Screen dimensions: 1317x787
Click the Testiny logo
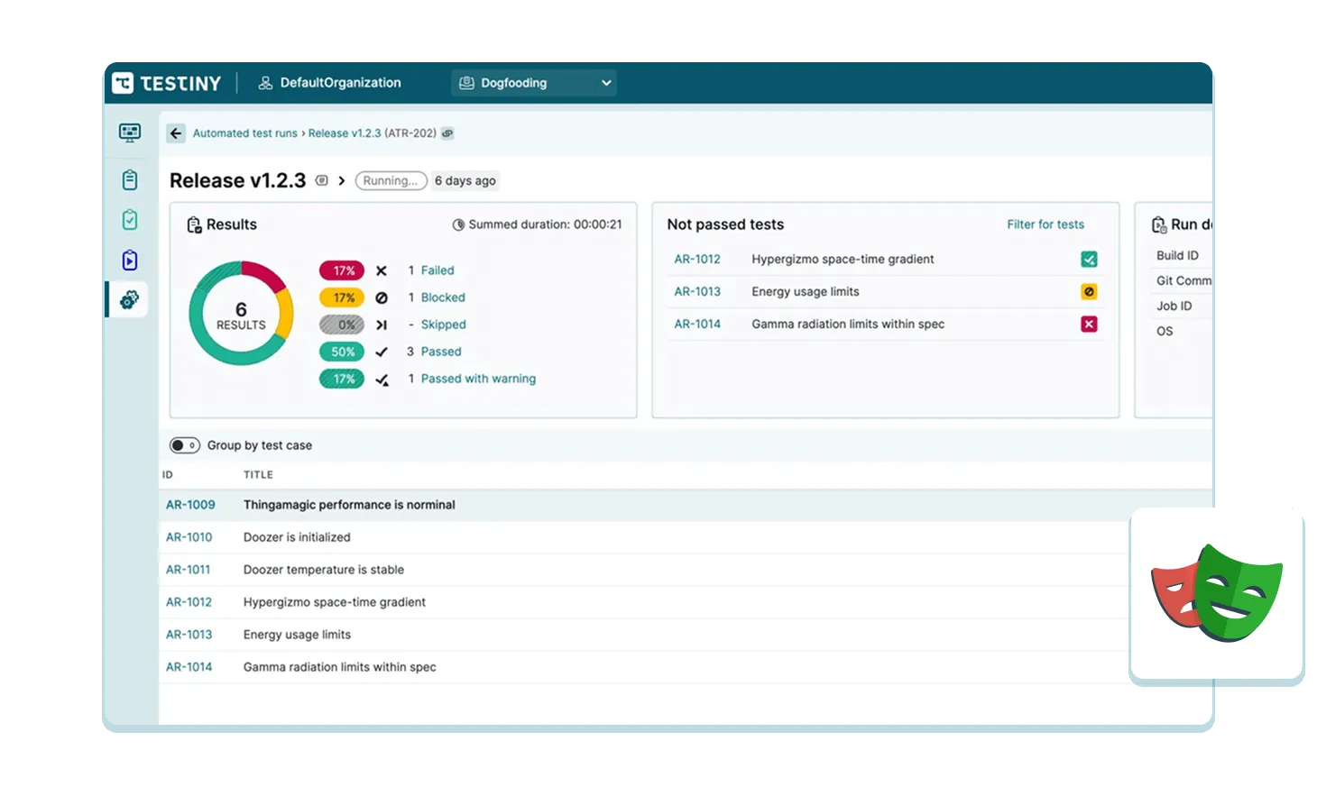[167, 83]
